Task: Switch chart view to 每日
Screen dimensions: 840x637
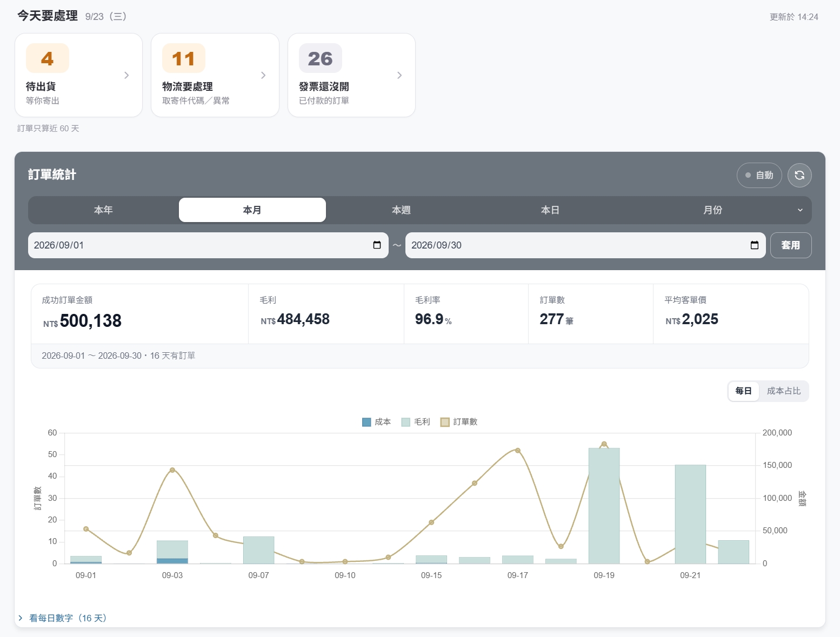Action: (743, 391)
